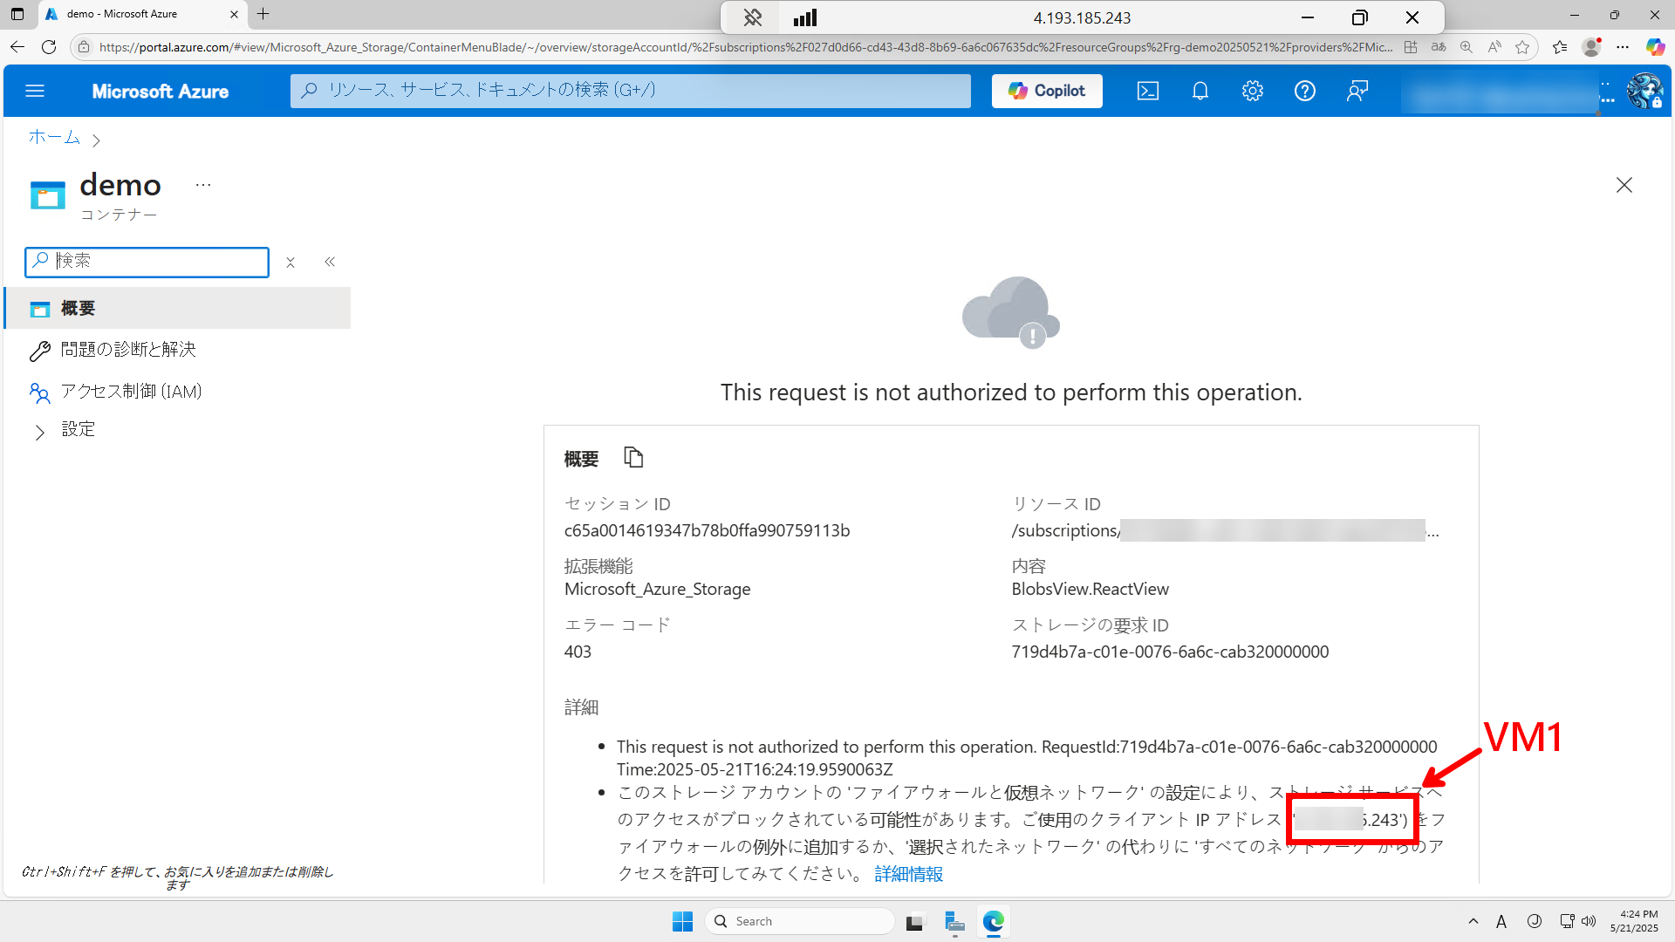Open Edge Copilot sidebar icon
This screenshot has height=942, width=1675.
1655,47
